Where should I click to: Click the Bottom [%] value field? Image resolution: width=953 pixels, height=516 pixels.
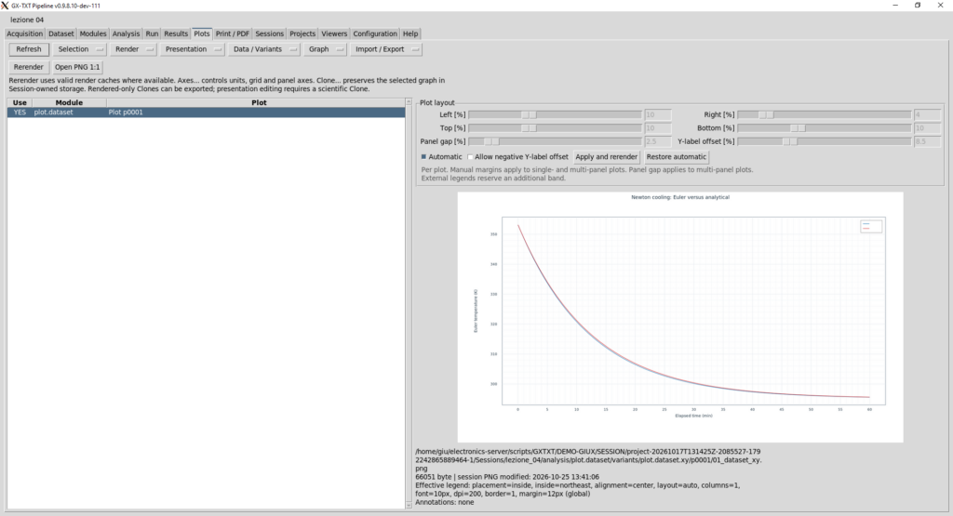tap(928, 128)
